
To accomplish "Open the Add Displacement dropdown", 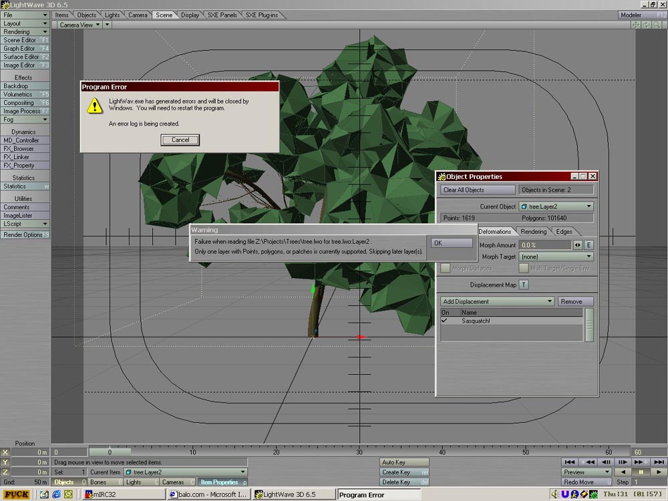I will [x=497, y=302].
